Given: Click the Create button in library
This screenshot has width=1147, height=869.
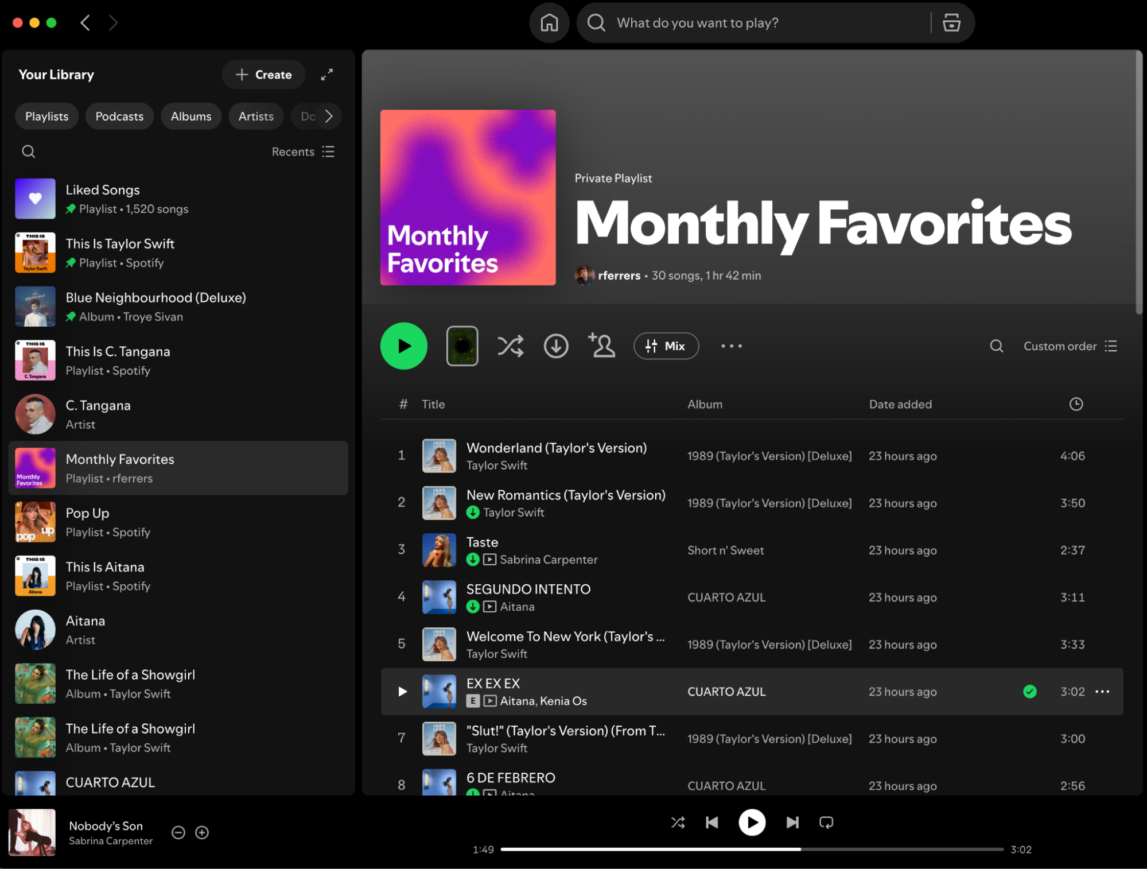Looking at the screenshot, I should click(263, 75).
